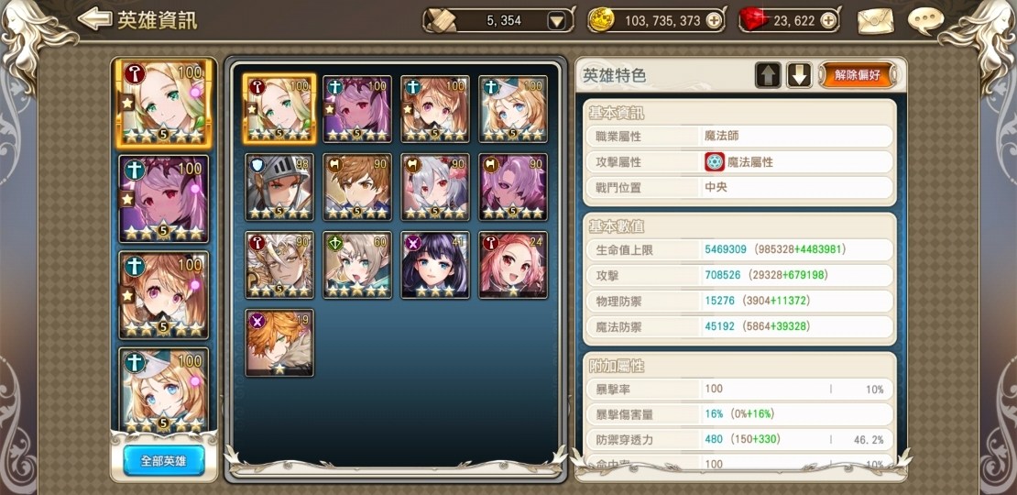Click the up arrow in the 英雄特色 panel

[x=768, y=76]
